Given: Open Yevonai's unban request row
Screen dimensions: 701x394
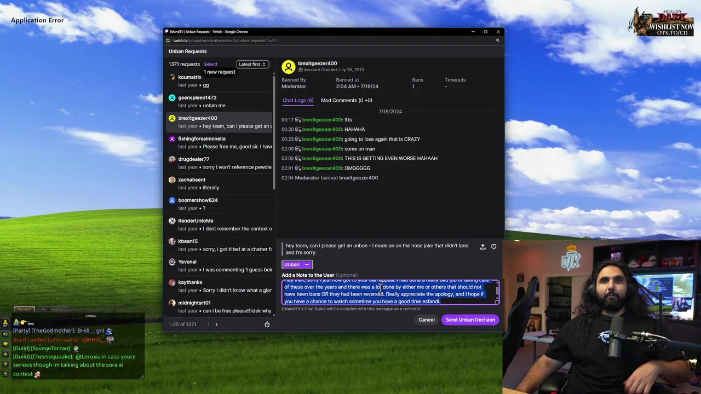Looking at the screenshot, I should (x=219, y=265).
